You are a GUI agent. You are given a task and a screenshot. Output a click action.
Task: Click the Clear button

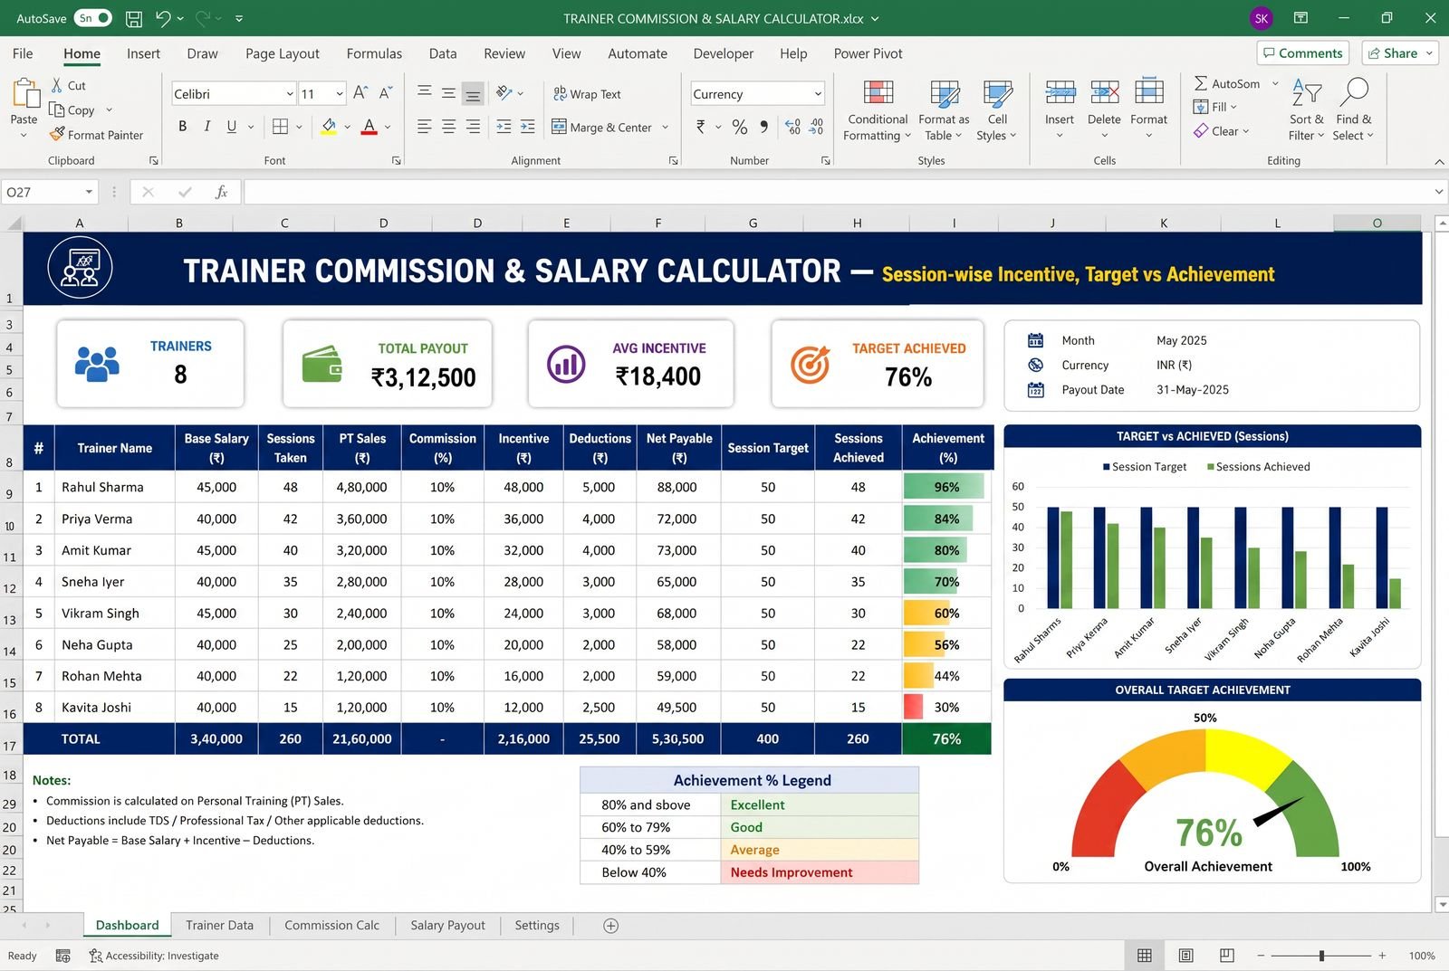(1222, 131)
